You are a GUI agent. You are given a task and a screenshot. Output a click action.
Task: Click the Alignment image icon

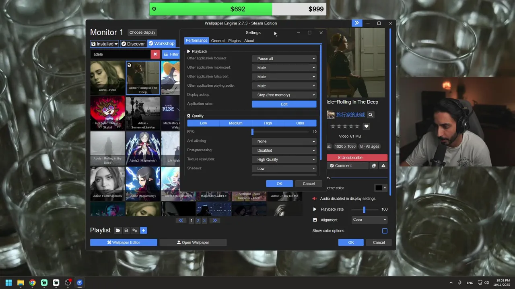pos(315,220)
